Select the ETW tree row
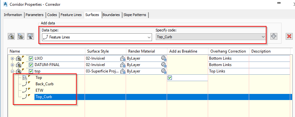The width and height of the screenshot is (295, 117). pos(39,90)
